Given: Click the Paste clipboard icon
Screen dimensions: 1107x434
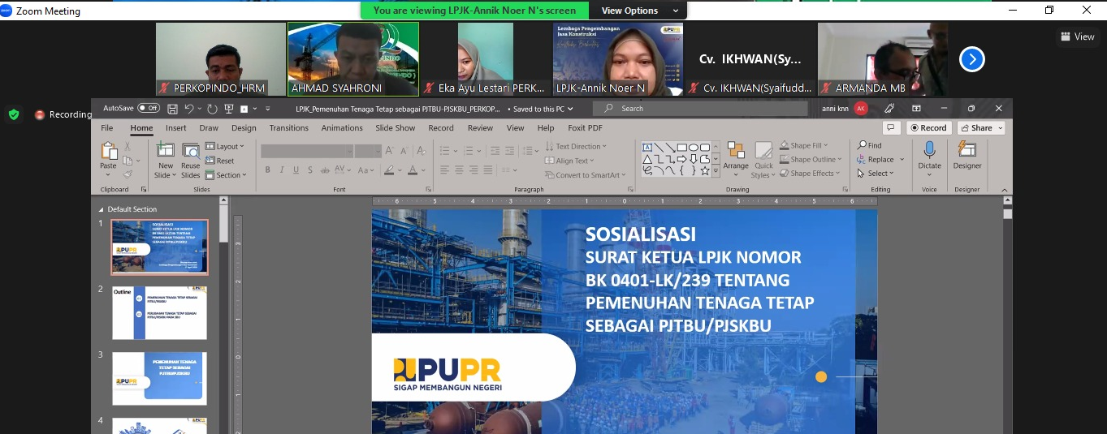Looking at the screenshot, I should [x=108, y=156].
